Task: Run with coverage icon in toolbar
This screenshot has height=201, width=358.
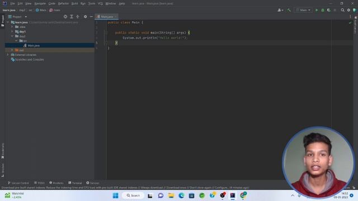Action: click(x=329, y=10)
